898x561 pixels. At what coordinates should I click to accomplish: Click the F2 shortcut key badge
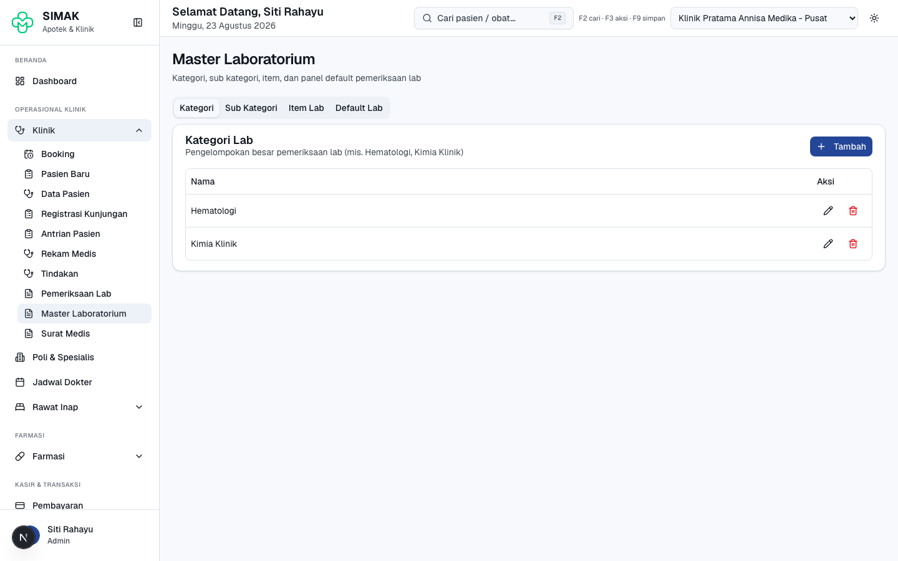558,18
